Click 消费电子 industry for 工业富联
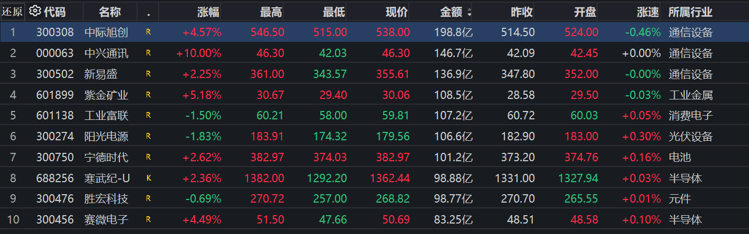The width and height of the screenshot is (749, 234). [690, 116]
